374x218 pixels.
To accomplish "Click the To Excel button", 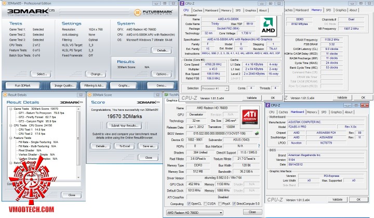I will point(125,146).
